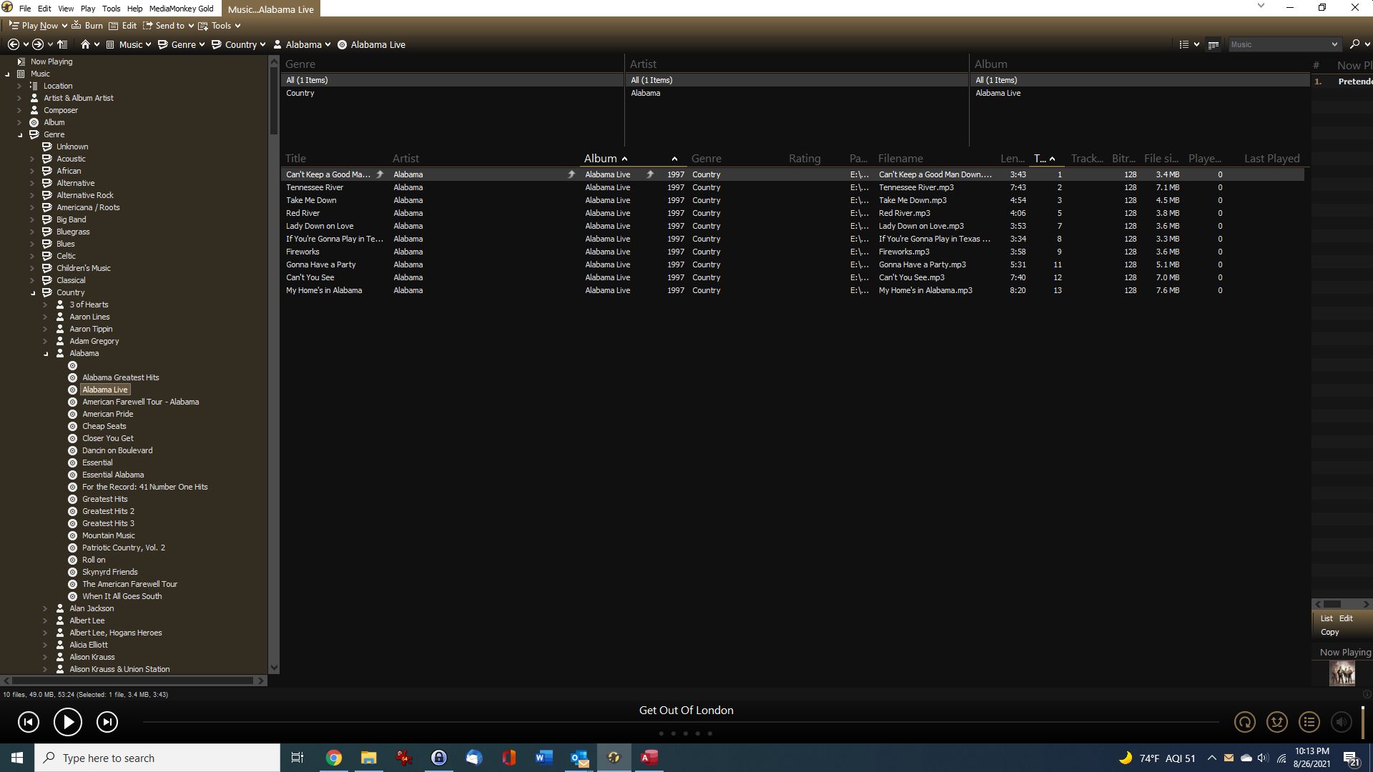Expand the Location tree node
The width and height of the screenshot is (1373, 772).
pos(19,86)
